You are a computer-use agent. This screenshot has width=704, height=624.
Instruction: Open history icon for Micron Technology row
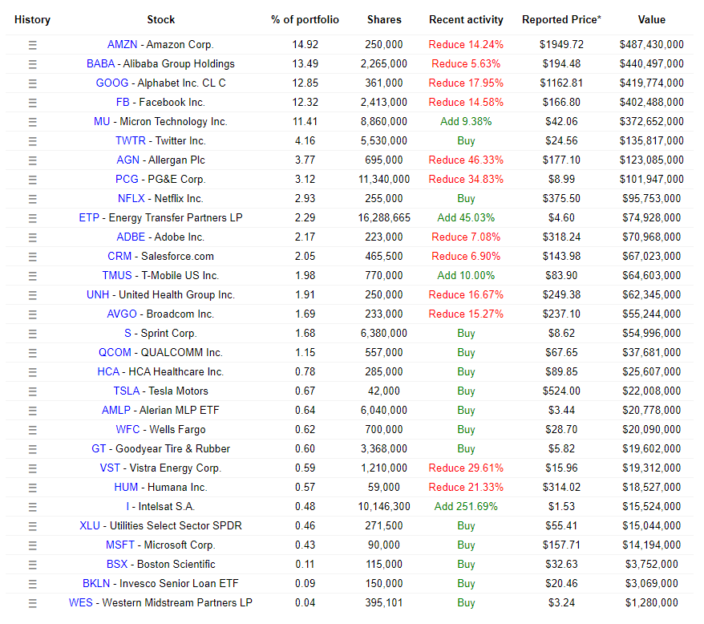pyautogui.click(x=32, y=122)
